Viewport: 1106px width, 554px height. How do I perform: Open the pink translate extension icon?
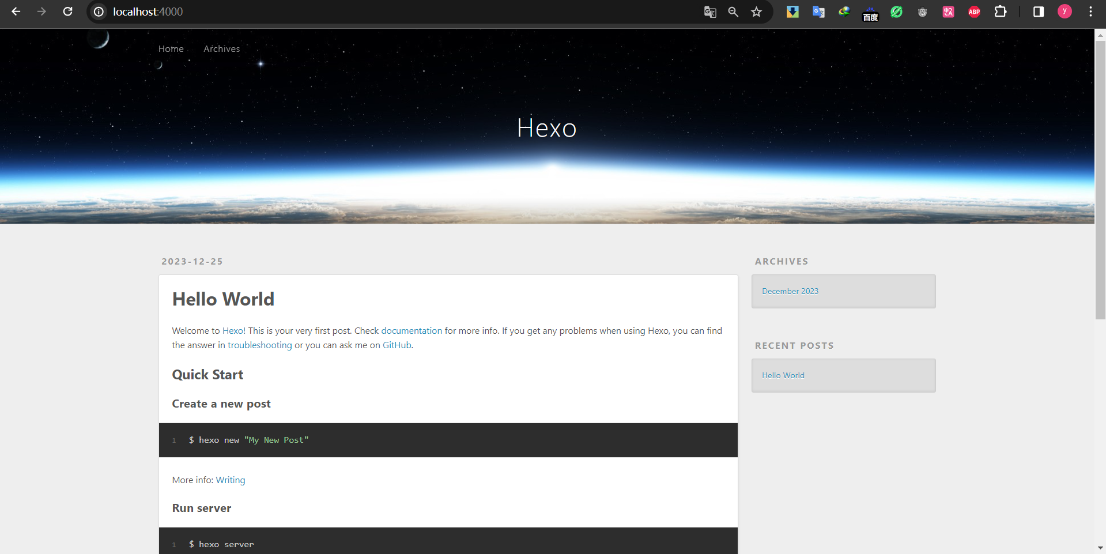(x=948, y=12)
